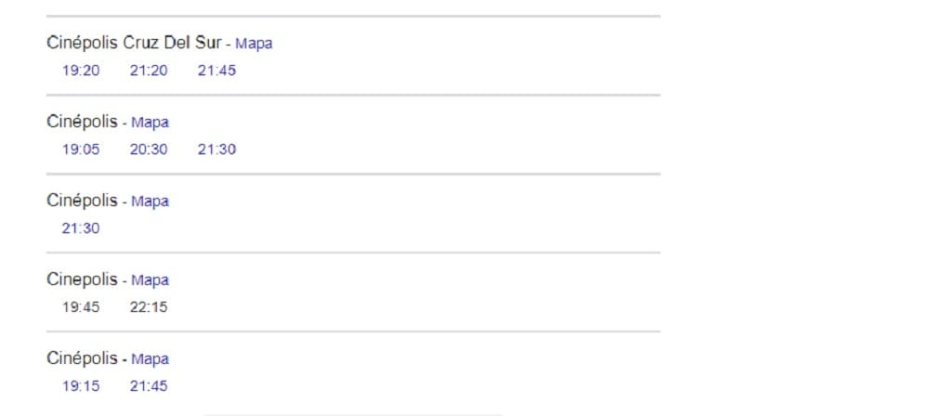
Task: Select the 19:15 showtime
Action: pos(81,386)
